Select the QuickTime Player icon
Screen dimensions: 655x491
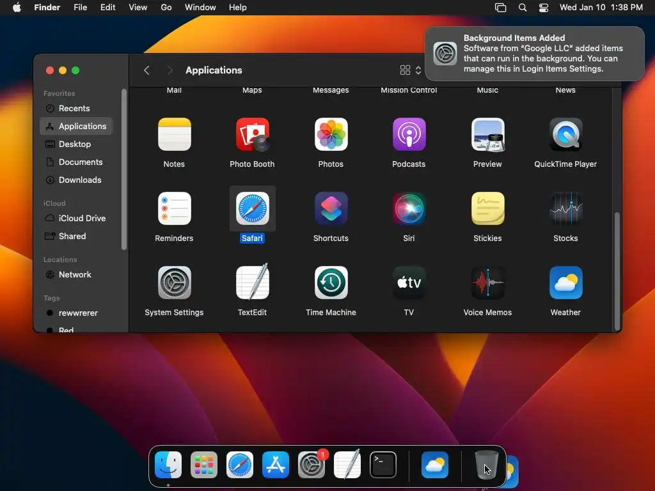coord(565,134)
